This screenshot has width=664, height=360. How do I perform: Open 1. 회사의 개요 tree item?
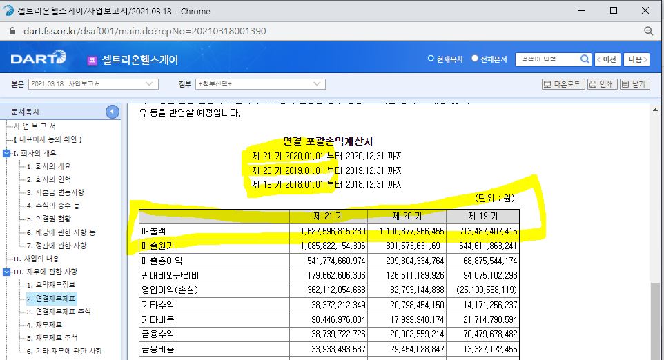click(49, 166)
